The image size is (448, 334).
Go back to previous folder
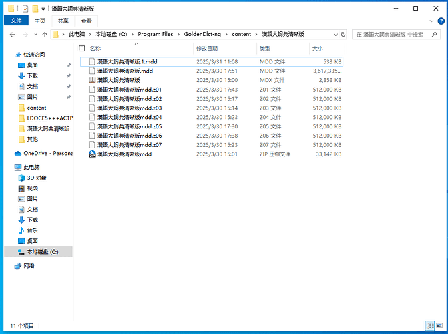(12, 35)
